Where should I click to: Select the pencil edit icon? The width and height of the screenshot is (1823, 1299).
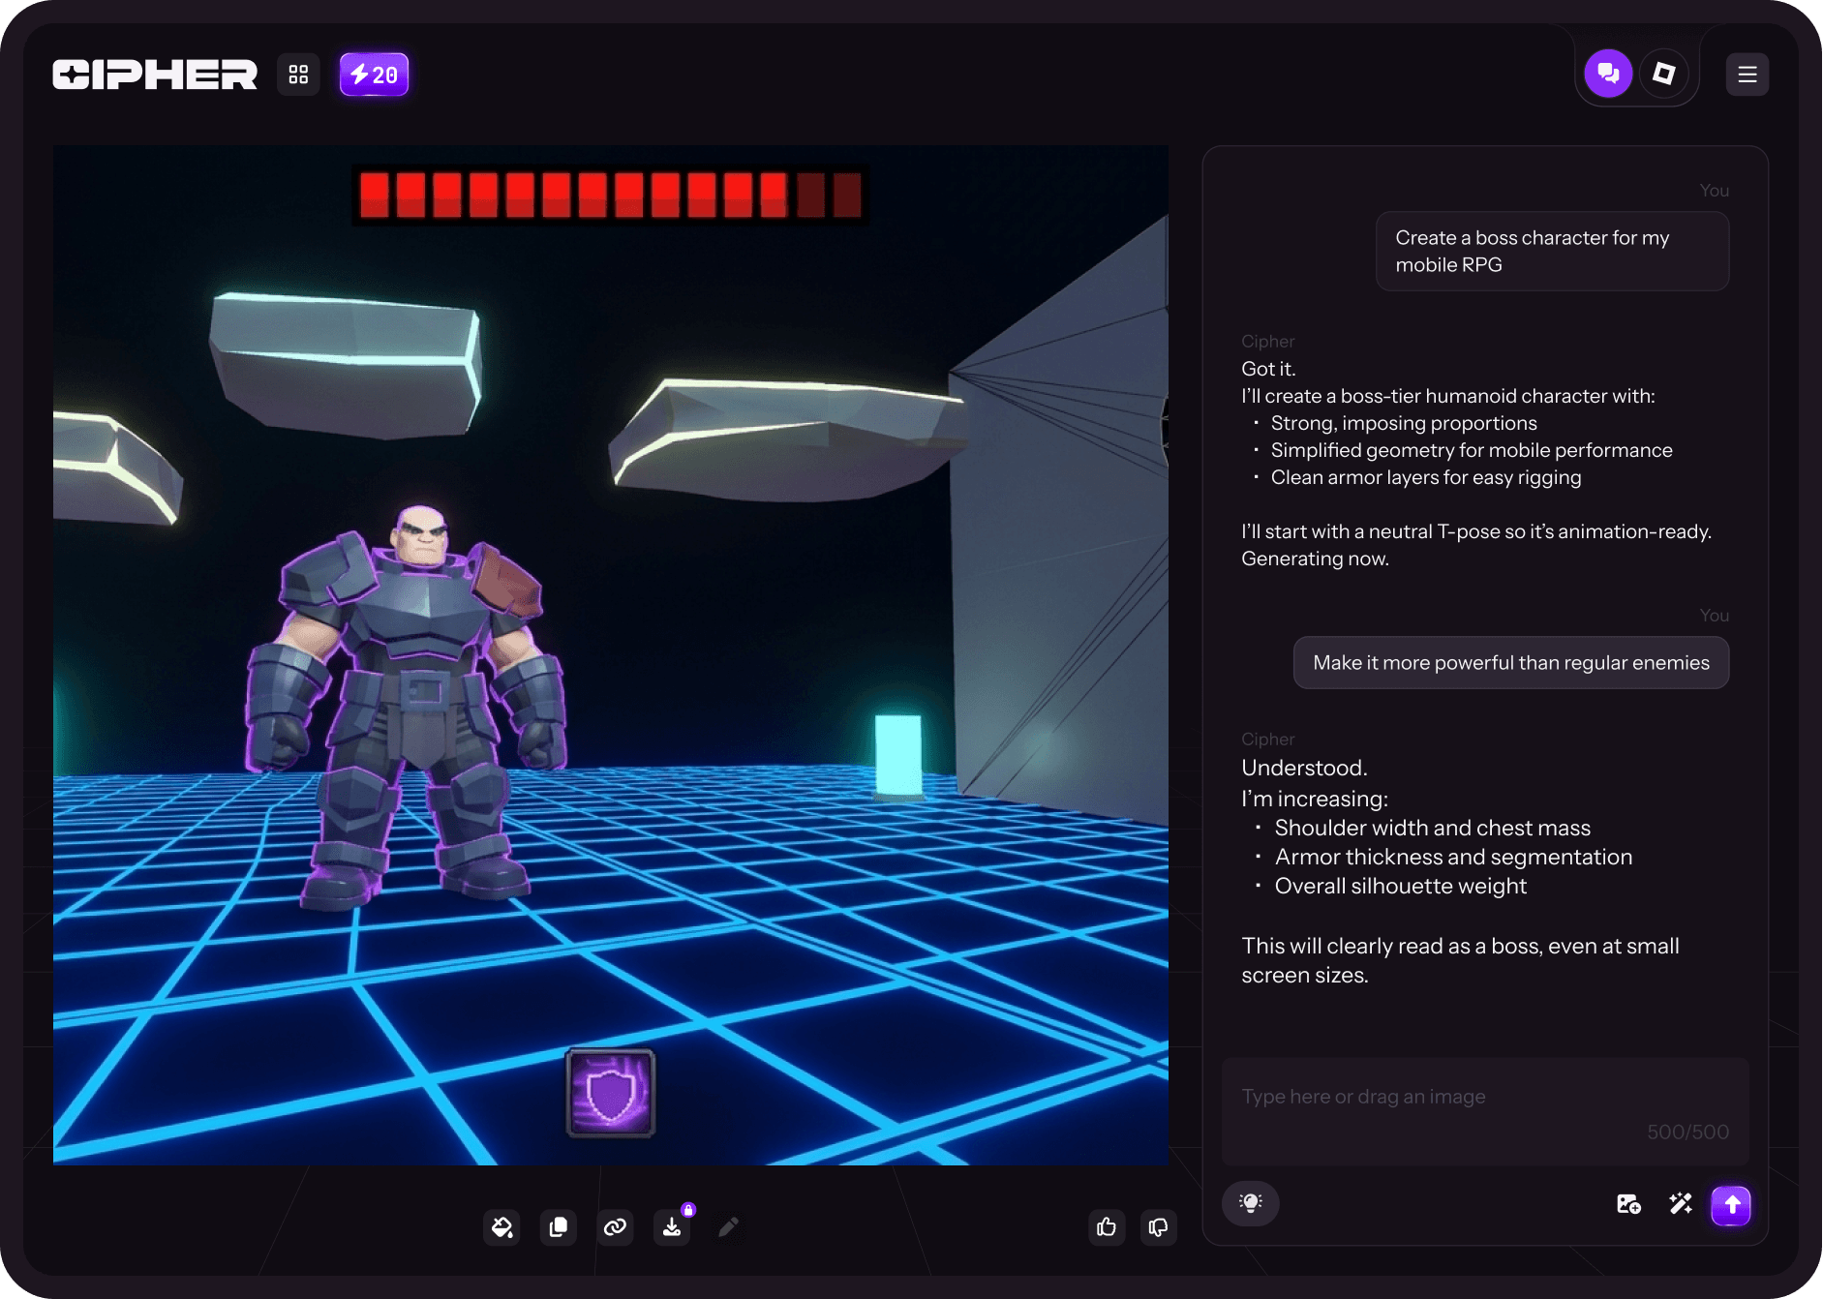[728, 1227]
